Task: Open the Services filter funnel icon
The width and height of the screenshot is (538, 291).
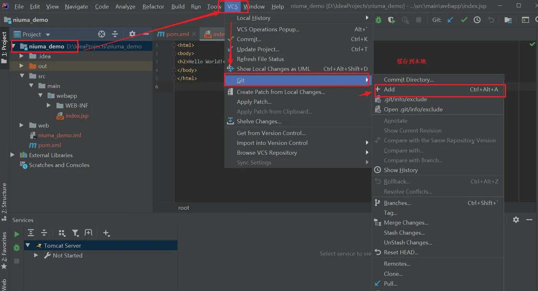Action: coord(76,233)
